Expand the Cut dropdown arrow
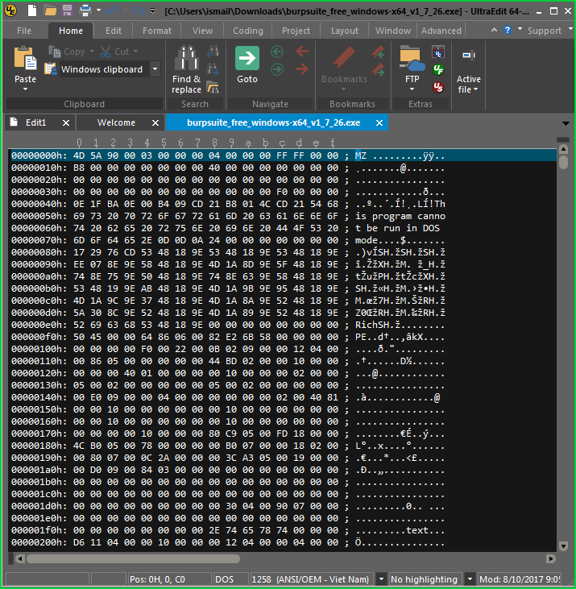Image resolution: width=576 pixels, height=589 pixels. pos(135,51)
